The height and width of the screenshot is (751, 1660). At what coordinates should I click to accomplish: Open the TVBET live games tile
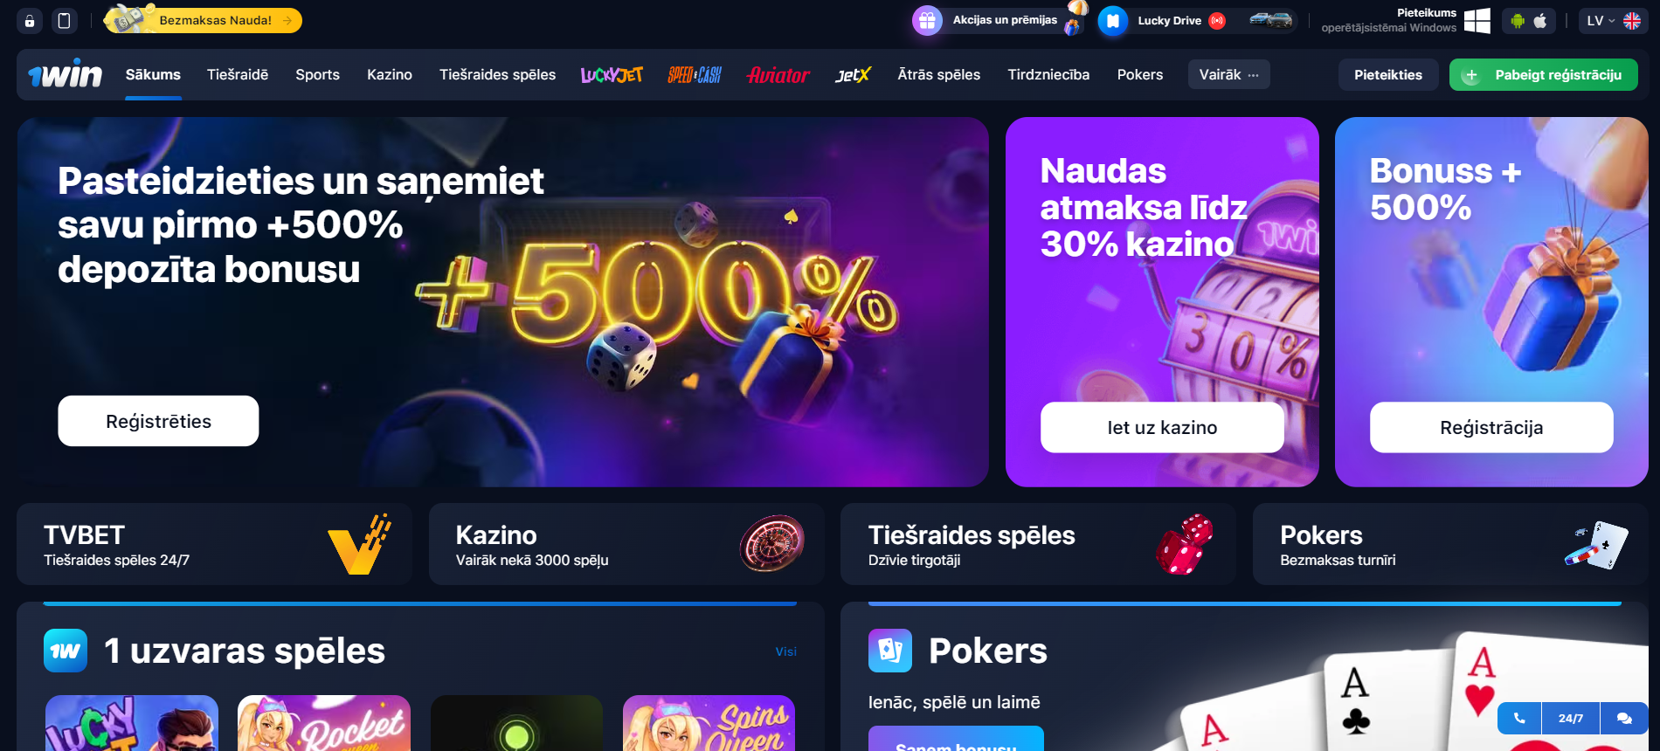(x=214, y=544)
